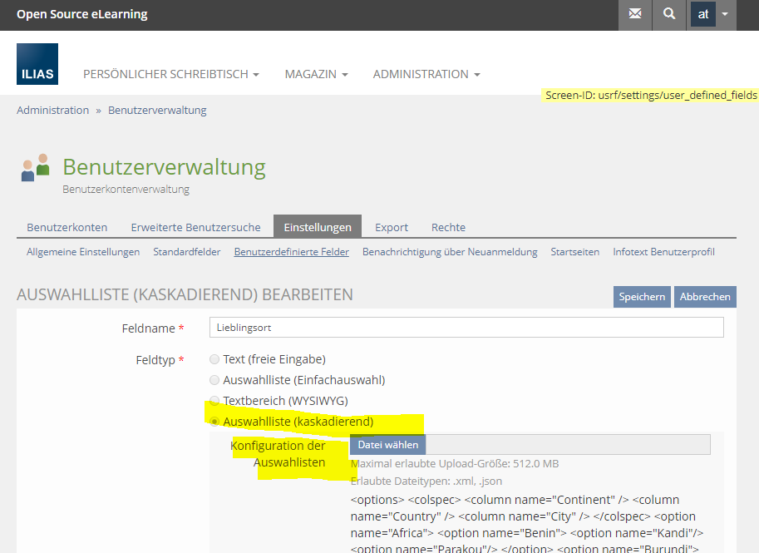The image size is (759, 553).
Task: Click the Speichern button
Action: tap(642, 297)
